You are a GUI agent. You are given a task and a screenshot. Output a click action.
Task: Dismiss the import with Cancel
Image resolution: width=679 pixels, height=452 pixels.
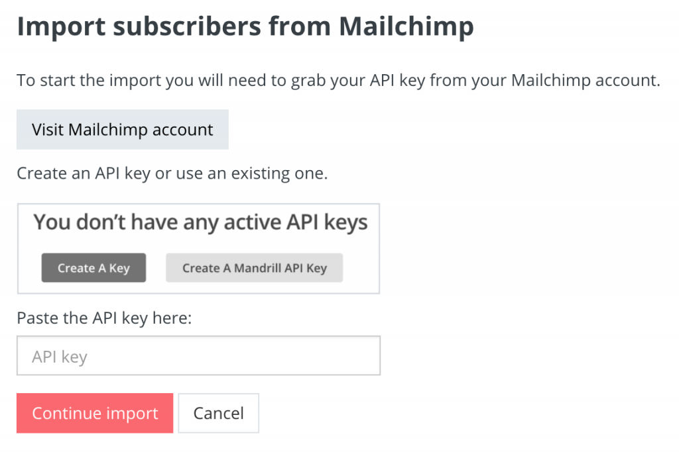218,412
